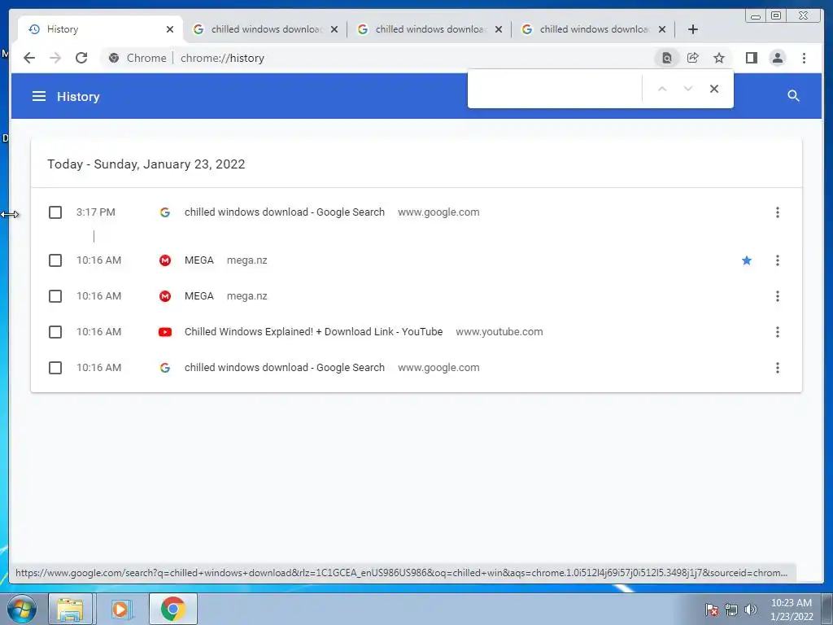
Task: Open Action Center flag in tray
Action: click(x=712, y=610)
